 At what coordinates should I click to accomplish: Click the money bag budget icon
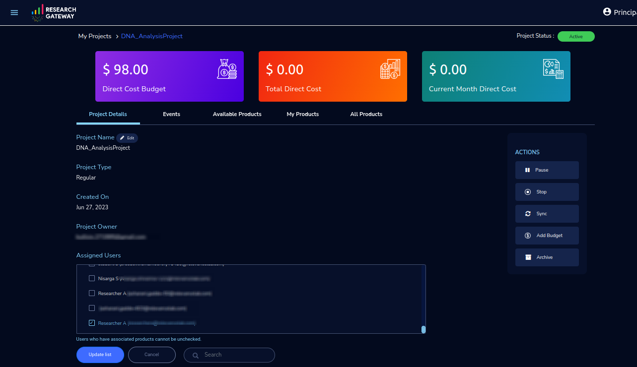tap(227, 69)
